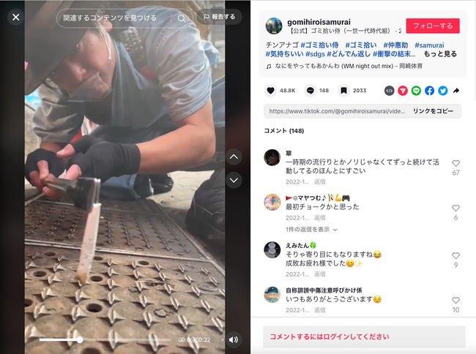Mute the video sound
This screenshot has height=354, width=476.
[234, 339]
